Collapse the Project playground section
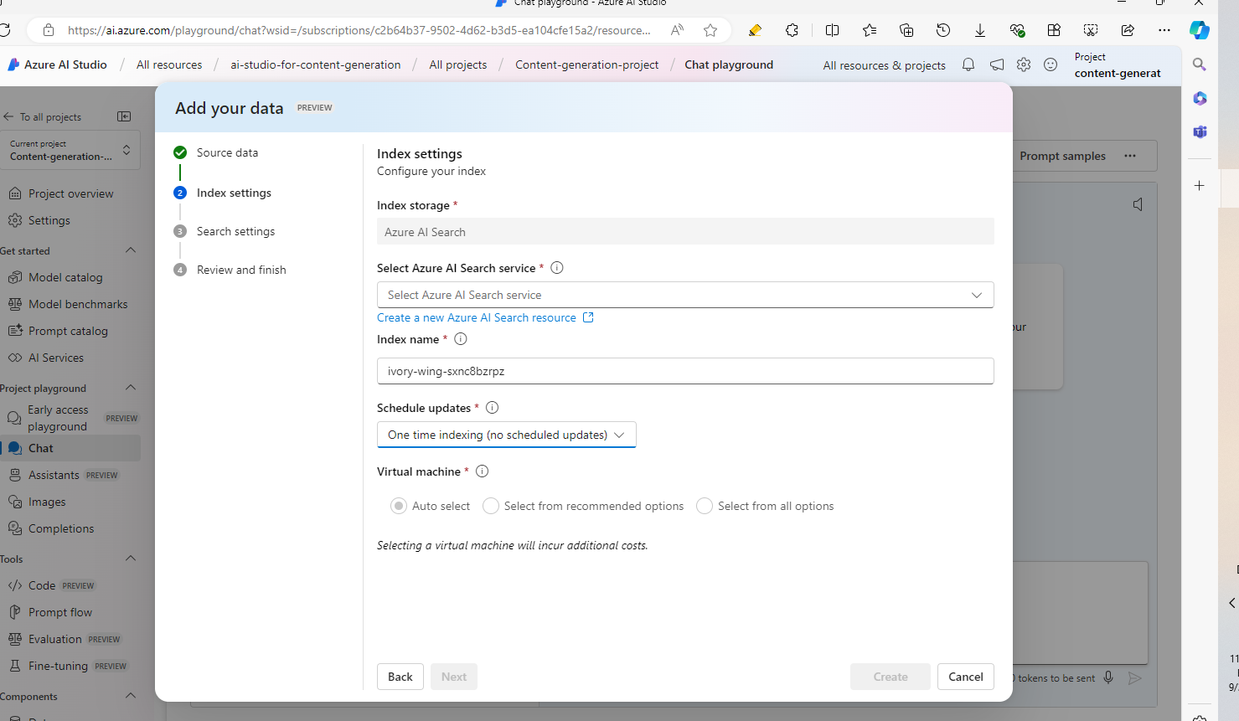 [131, 388]
